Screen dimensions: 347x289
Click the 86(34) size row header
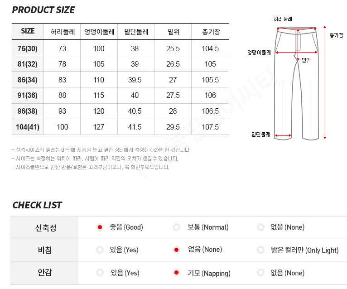tap(28, 80)
